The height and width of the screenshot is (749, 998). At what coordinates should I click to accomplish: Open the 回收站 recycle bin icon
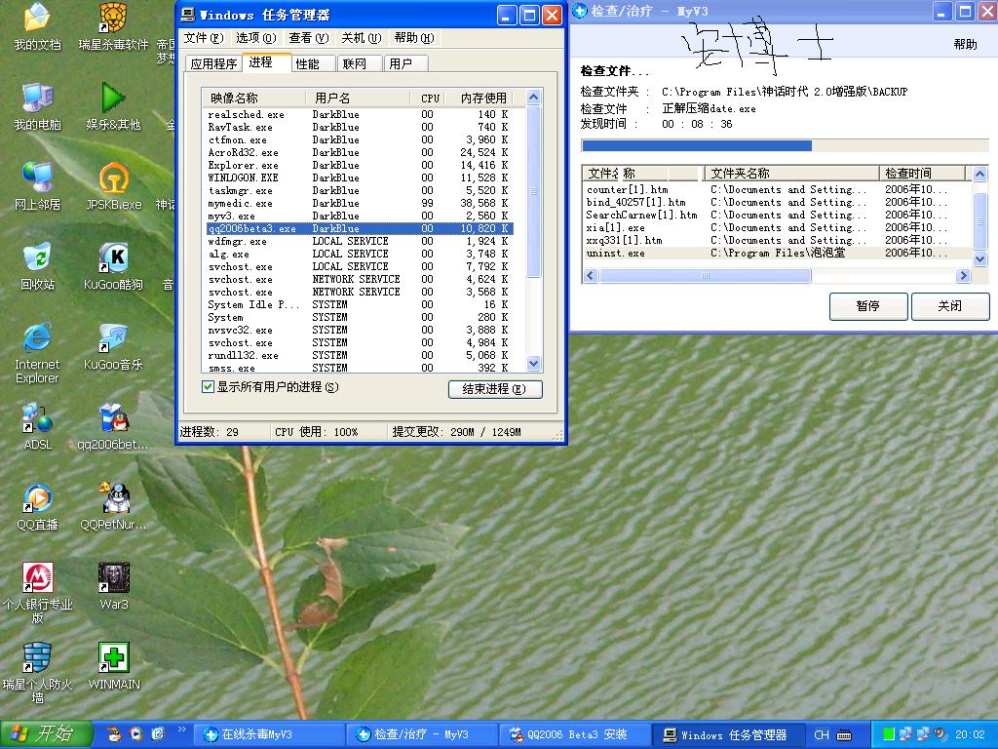point(37,259)
